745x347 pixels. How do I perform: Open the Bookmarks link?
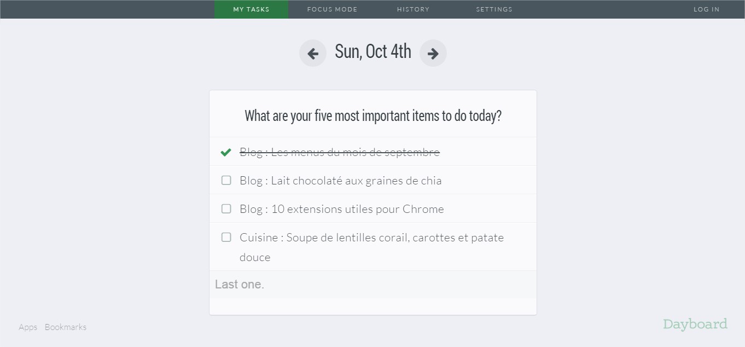(x=66, y=327)
